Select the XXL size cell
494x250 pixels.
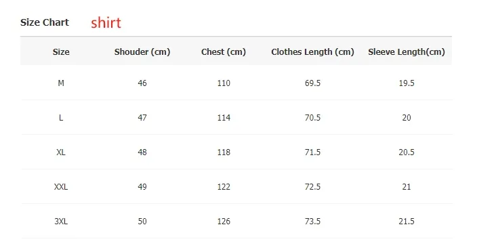click(61, 187)
